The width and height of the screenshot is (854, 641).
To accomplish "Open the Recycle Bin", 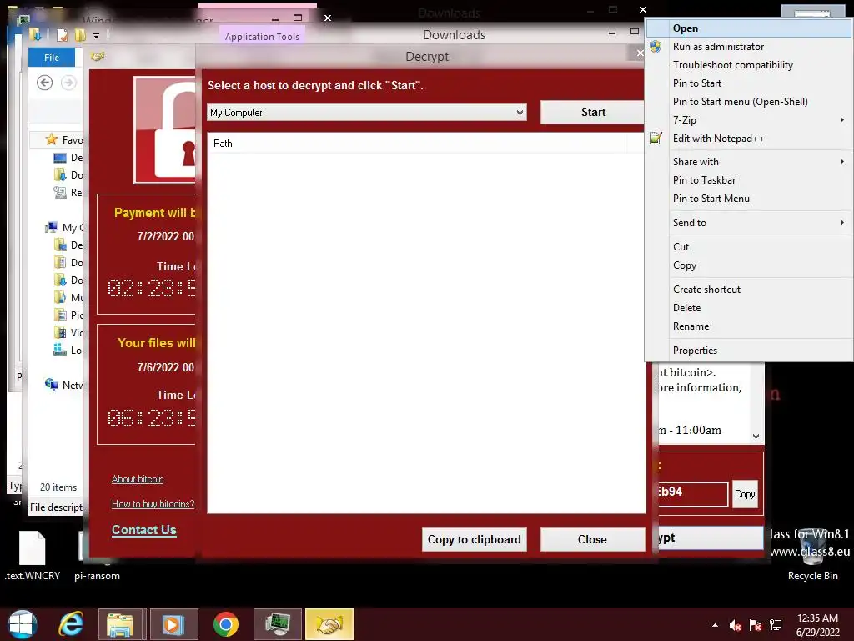I will tap(812, 556).
